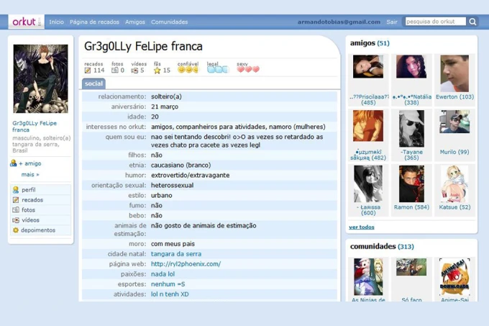The height and width of the screenshot is (326, 489).
Task: Open the ryl2phoenix.com web page link
Action: coord(186,264)
